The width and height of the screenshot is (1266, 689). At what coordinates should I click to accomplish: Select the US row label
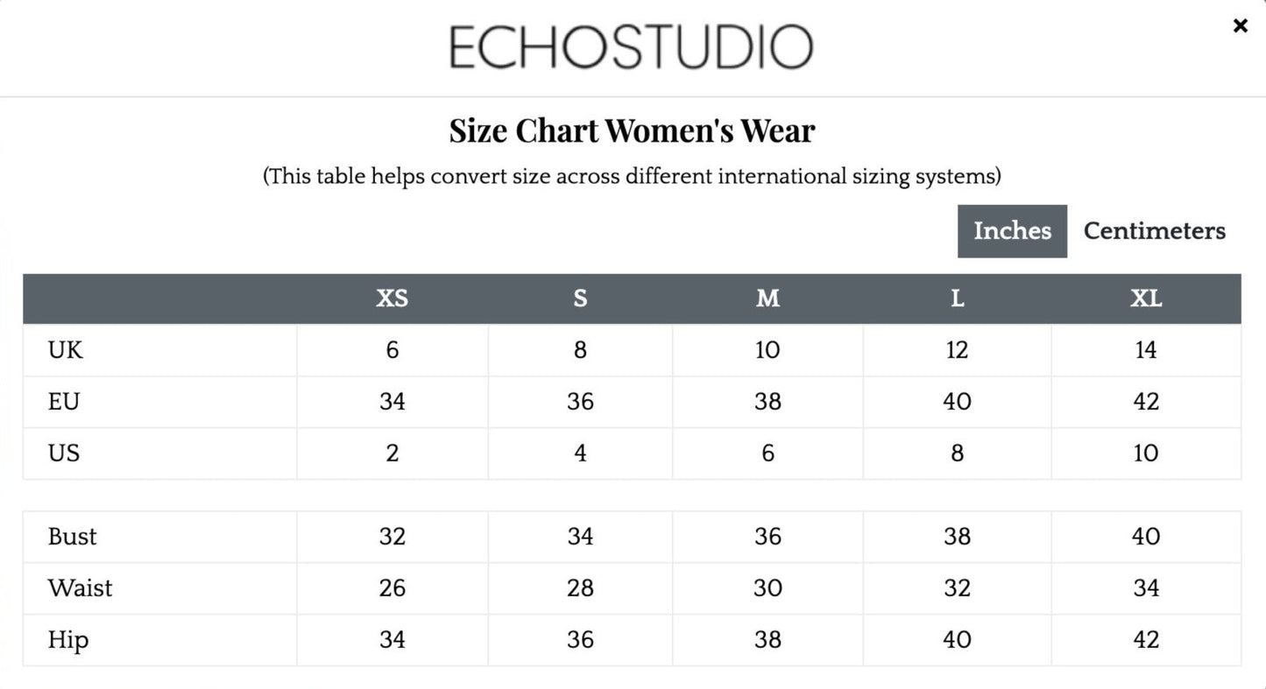coord(64,453)
